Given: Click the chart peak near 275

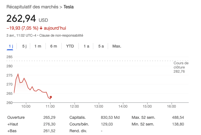Looking at the screenshot, I should pos(18,74).
